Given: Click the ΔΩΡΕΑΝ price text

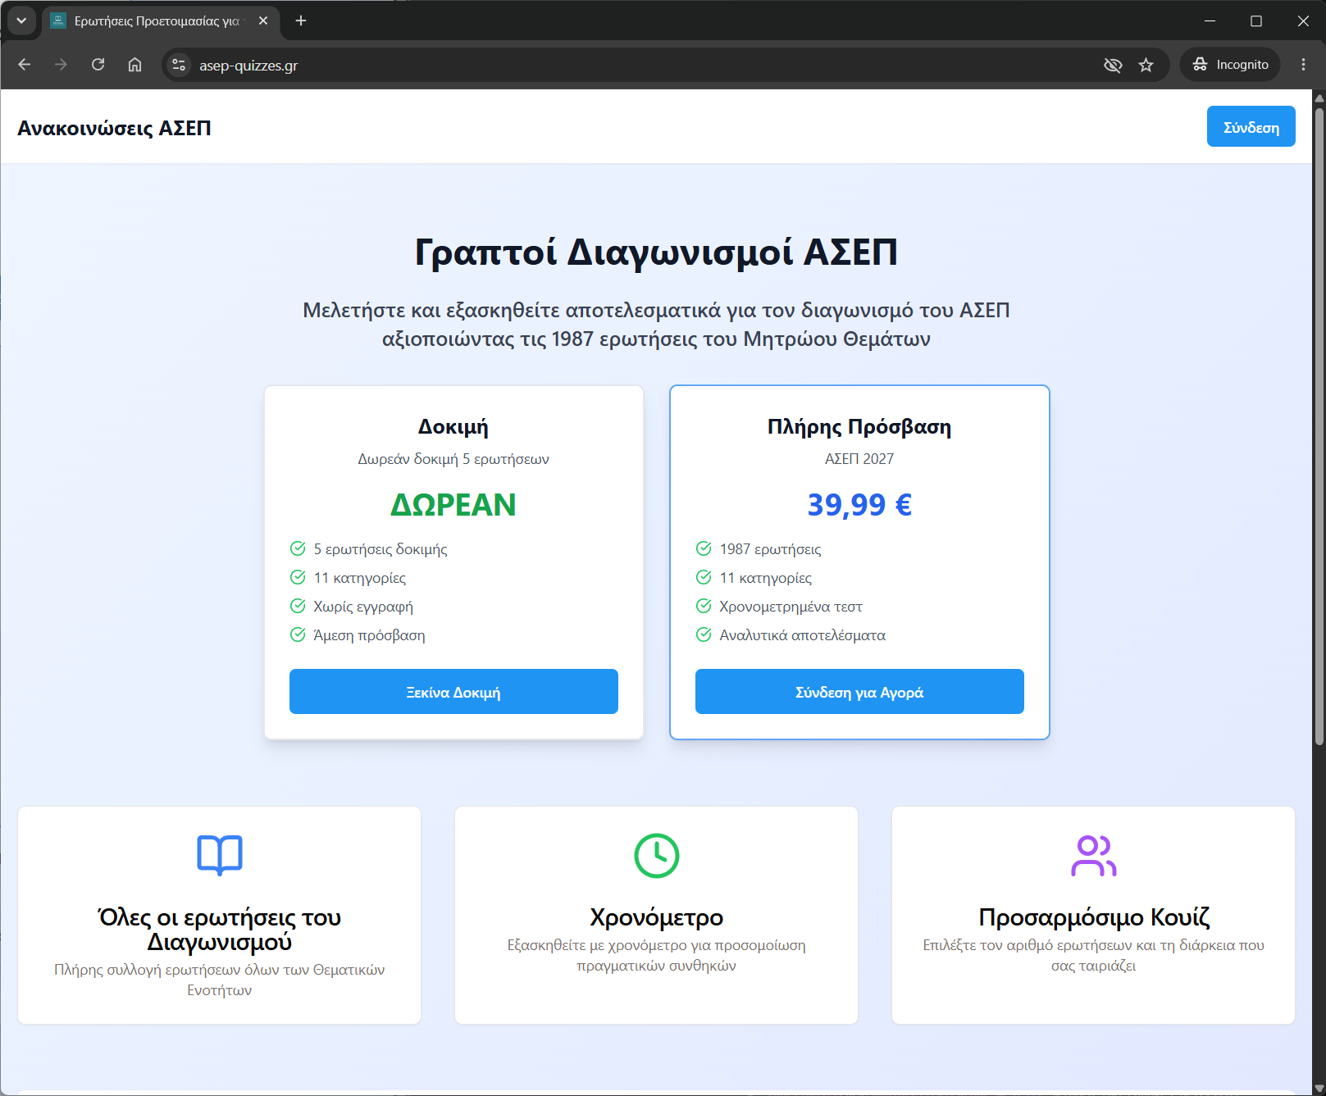Looking at the screenshot, I should [453, 505].
